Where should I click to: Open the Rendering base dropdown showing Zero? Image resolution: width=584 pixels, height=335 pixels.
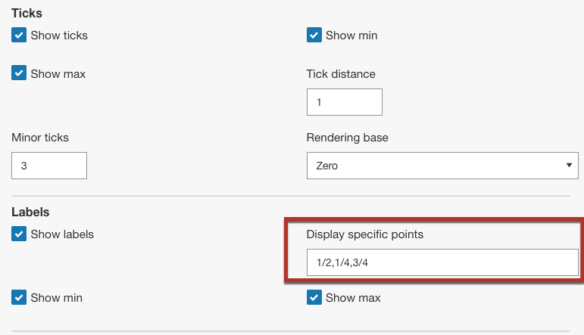pos(439,166)
